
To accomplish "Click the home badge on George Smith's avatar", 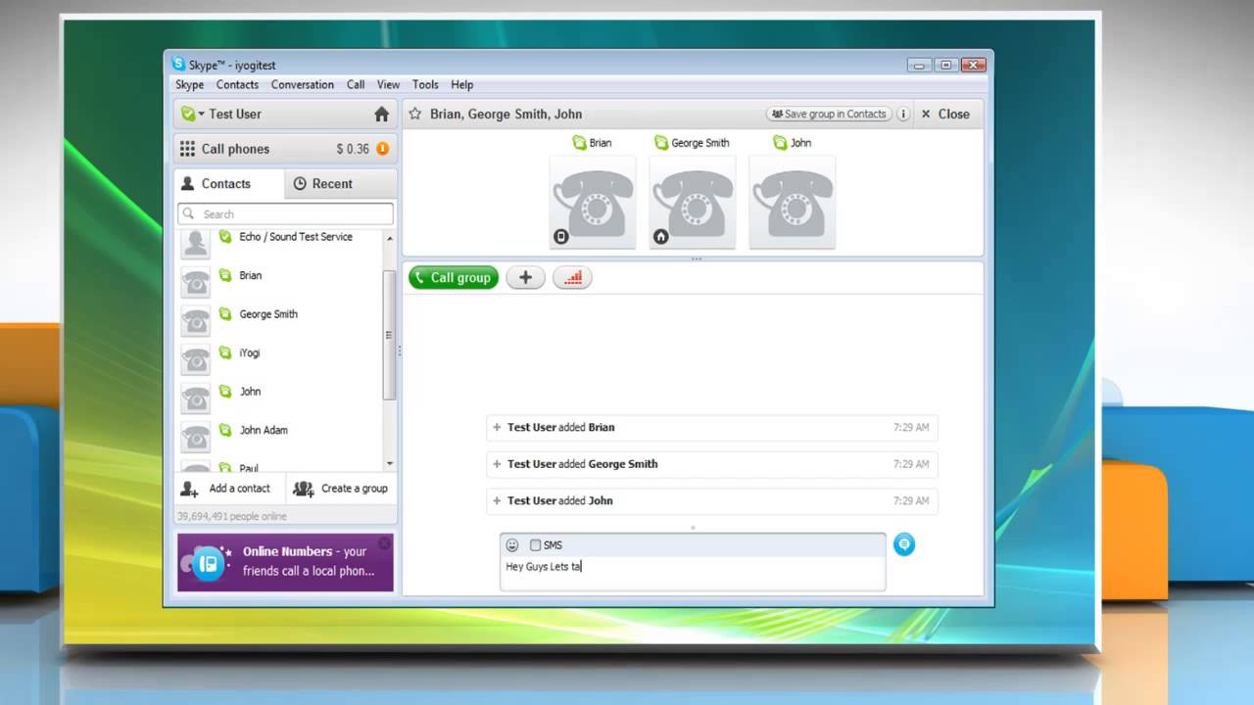I will tap(661, 236).
